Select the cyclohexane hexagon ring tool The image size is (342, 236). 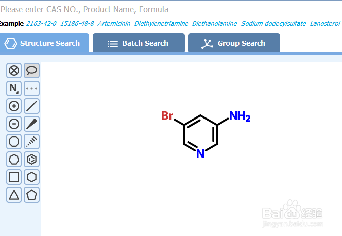pos(31,177)
